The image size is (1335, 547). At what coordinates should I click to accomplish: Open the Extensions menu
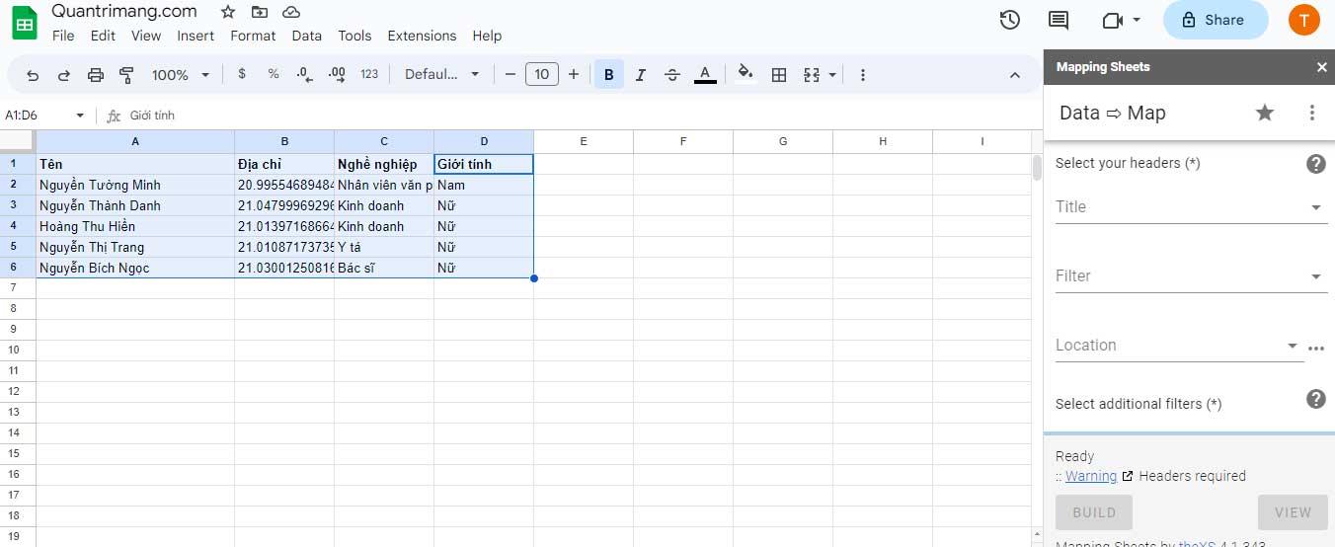(x=422, y=36)
